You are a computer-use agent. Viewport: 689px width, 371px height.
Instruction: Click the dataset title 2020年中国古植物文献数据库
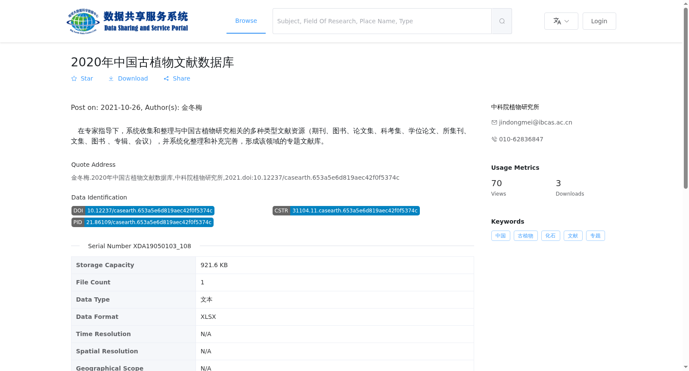click(x=152, y=62)
